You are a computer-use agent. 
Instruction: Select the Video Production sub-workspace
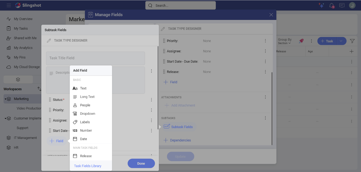[29, 108]
